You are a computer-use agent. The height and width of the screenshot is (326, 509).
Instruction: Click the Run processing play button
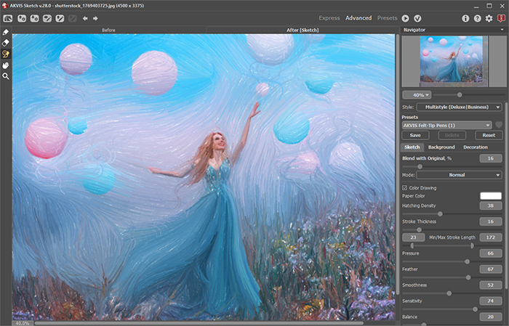tap(405, 17)
